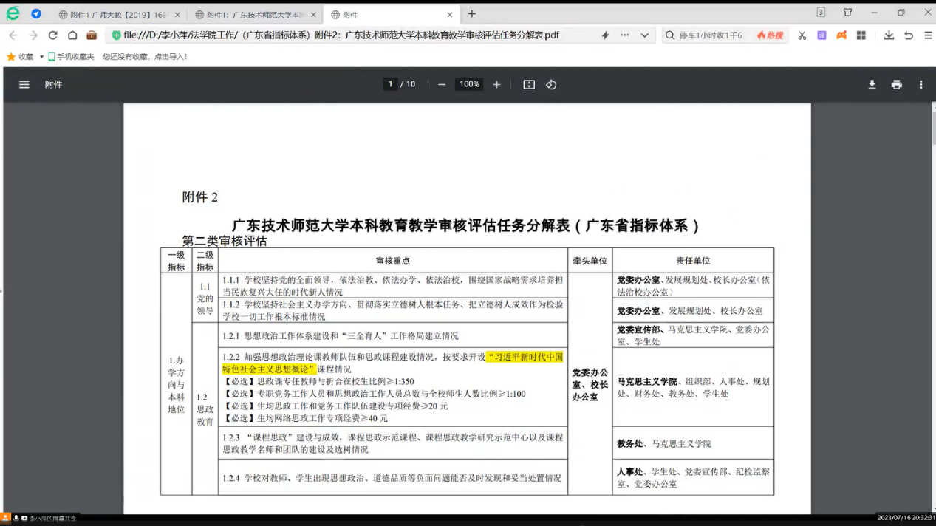Open browser main hamburger menu
936x526 pixels.
pos(928,35)
